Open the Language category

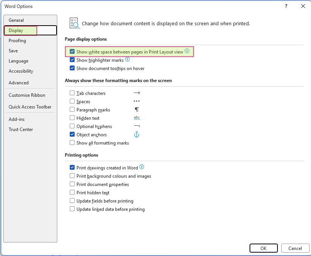click(31, 61)
